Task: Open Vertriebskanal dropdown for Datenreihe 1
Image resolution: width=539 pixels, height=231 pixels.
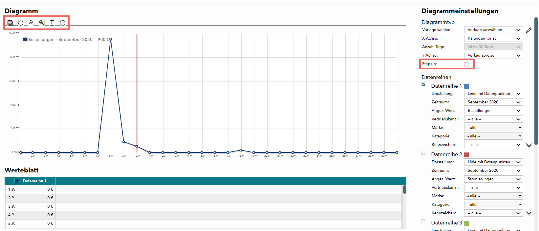Action: (493, 119)
